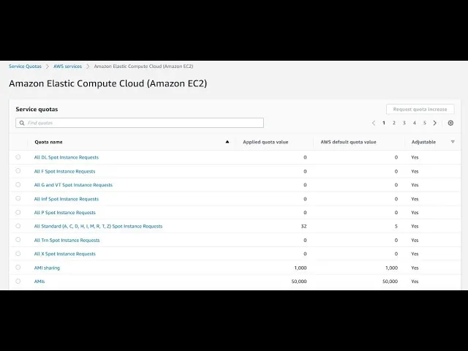
Task: Open All Inf Spot Instance Requests link
Action: 67,199
